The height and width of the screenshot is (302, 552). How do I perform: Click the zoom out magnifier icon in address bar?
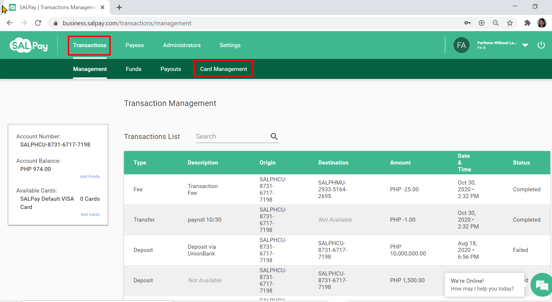tap(496, 23)
